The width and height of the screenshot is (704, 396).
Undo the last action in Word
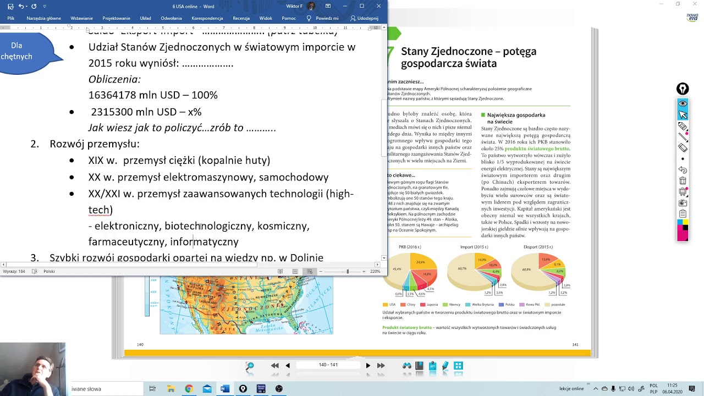(x=21, y=6)
